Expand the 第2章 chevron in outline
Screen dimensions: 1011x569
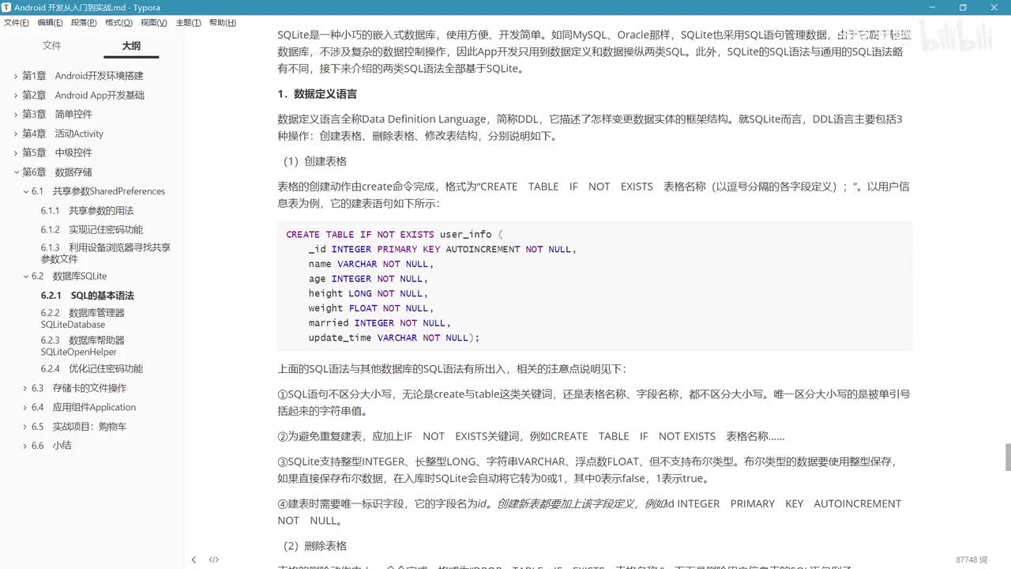point(16,96)
